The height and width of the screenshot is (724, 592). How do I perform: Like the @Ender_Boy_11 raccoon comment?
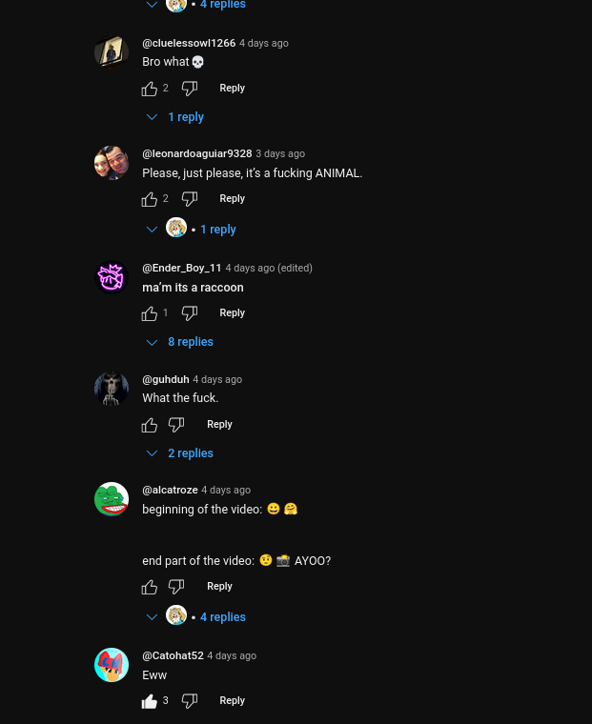pos(150,313)
